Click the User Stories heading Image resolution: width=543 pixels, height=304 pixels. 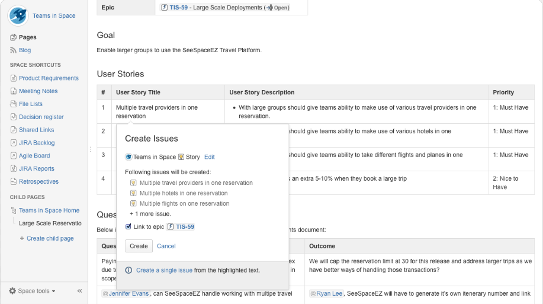(121, 74)
